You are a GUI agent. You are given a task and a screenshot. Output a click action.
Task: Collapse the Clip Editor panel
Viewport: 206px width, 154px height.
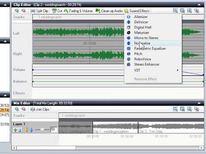(x=199, y=5)
